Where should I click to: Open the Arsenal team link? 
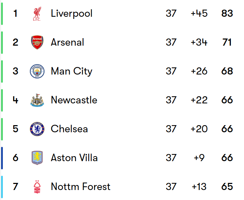[x=68, y=42]
